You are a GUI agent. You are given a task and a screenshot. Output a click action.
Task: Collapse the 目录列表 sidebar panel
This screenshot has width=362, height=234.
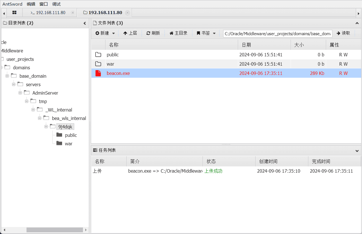[84, 23]
